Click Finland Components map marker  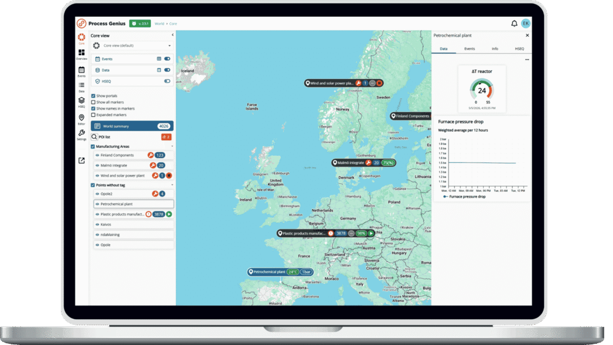click(411, 116)
